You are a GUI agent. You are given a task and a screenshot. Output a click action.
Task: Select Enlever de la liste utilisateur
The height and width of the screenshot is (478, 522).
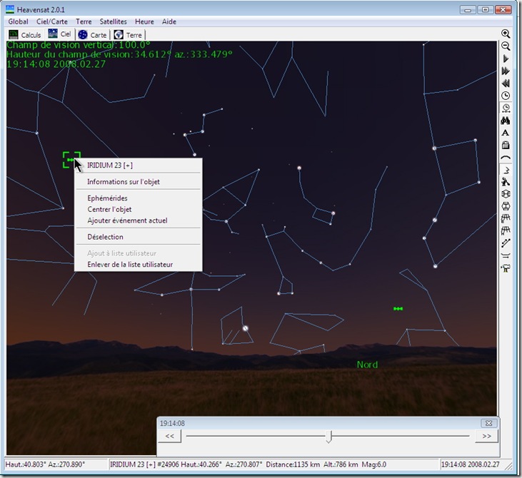tap(138, 265)
